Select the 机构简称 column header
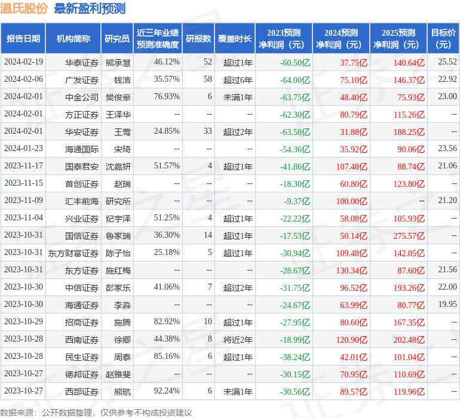This screenshot has height=418, width=460. (73, 38)
